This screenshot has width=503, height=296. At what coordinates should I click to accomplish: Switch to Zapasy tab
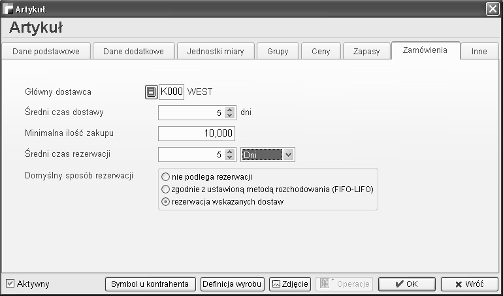pos(366,52)
